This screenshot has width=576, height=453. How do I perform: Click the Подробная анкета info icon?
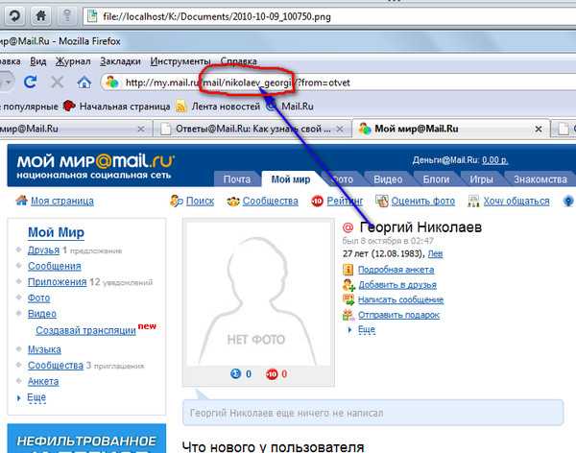tap(348, 270)
